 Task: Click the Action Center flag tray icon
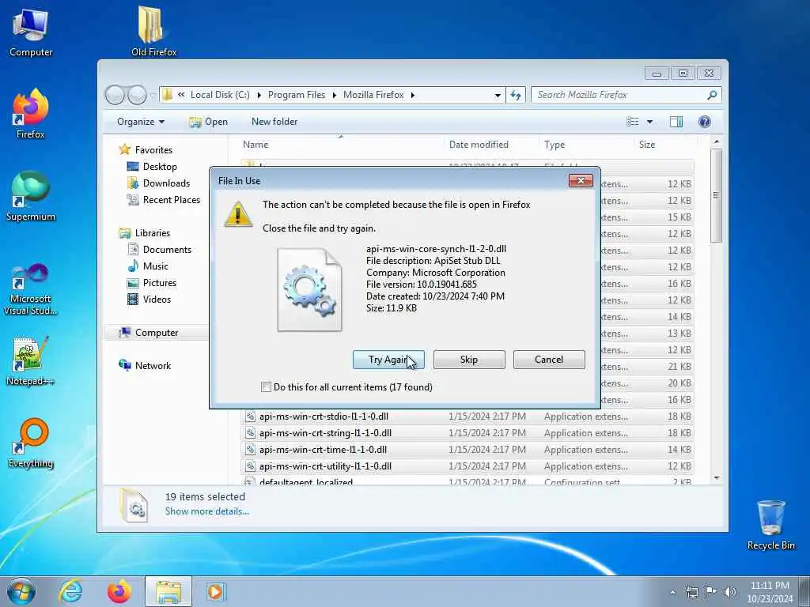(711, 591)
